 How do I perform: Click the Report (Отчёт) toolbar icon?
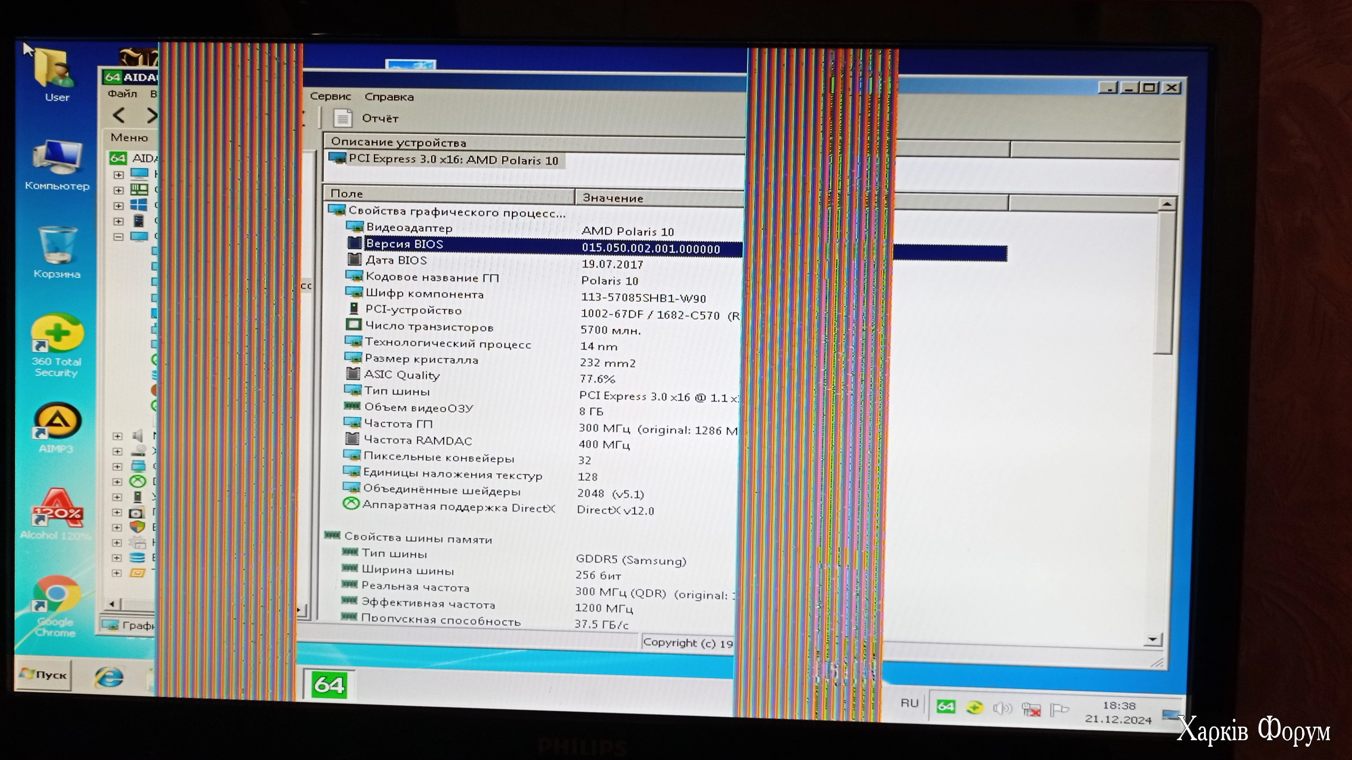[343, 118]
